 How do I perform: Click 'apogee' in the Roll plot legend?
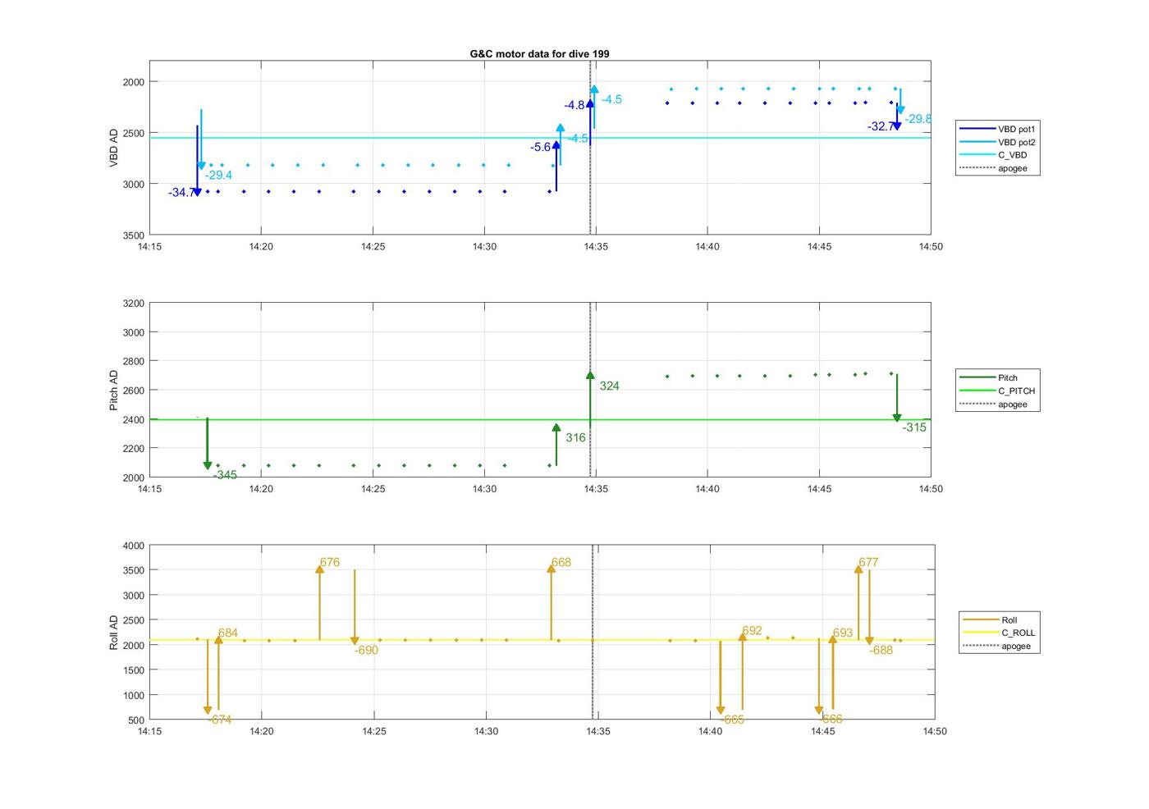pos(996,646)
